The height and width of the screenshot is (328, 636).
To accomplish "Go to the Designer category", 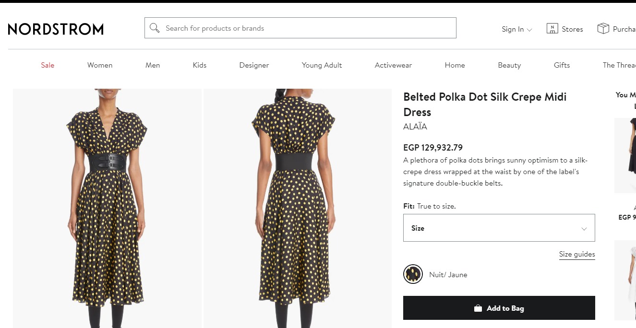I will pyautogui.click(x=254, y=65).
